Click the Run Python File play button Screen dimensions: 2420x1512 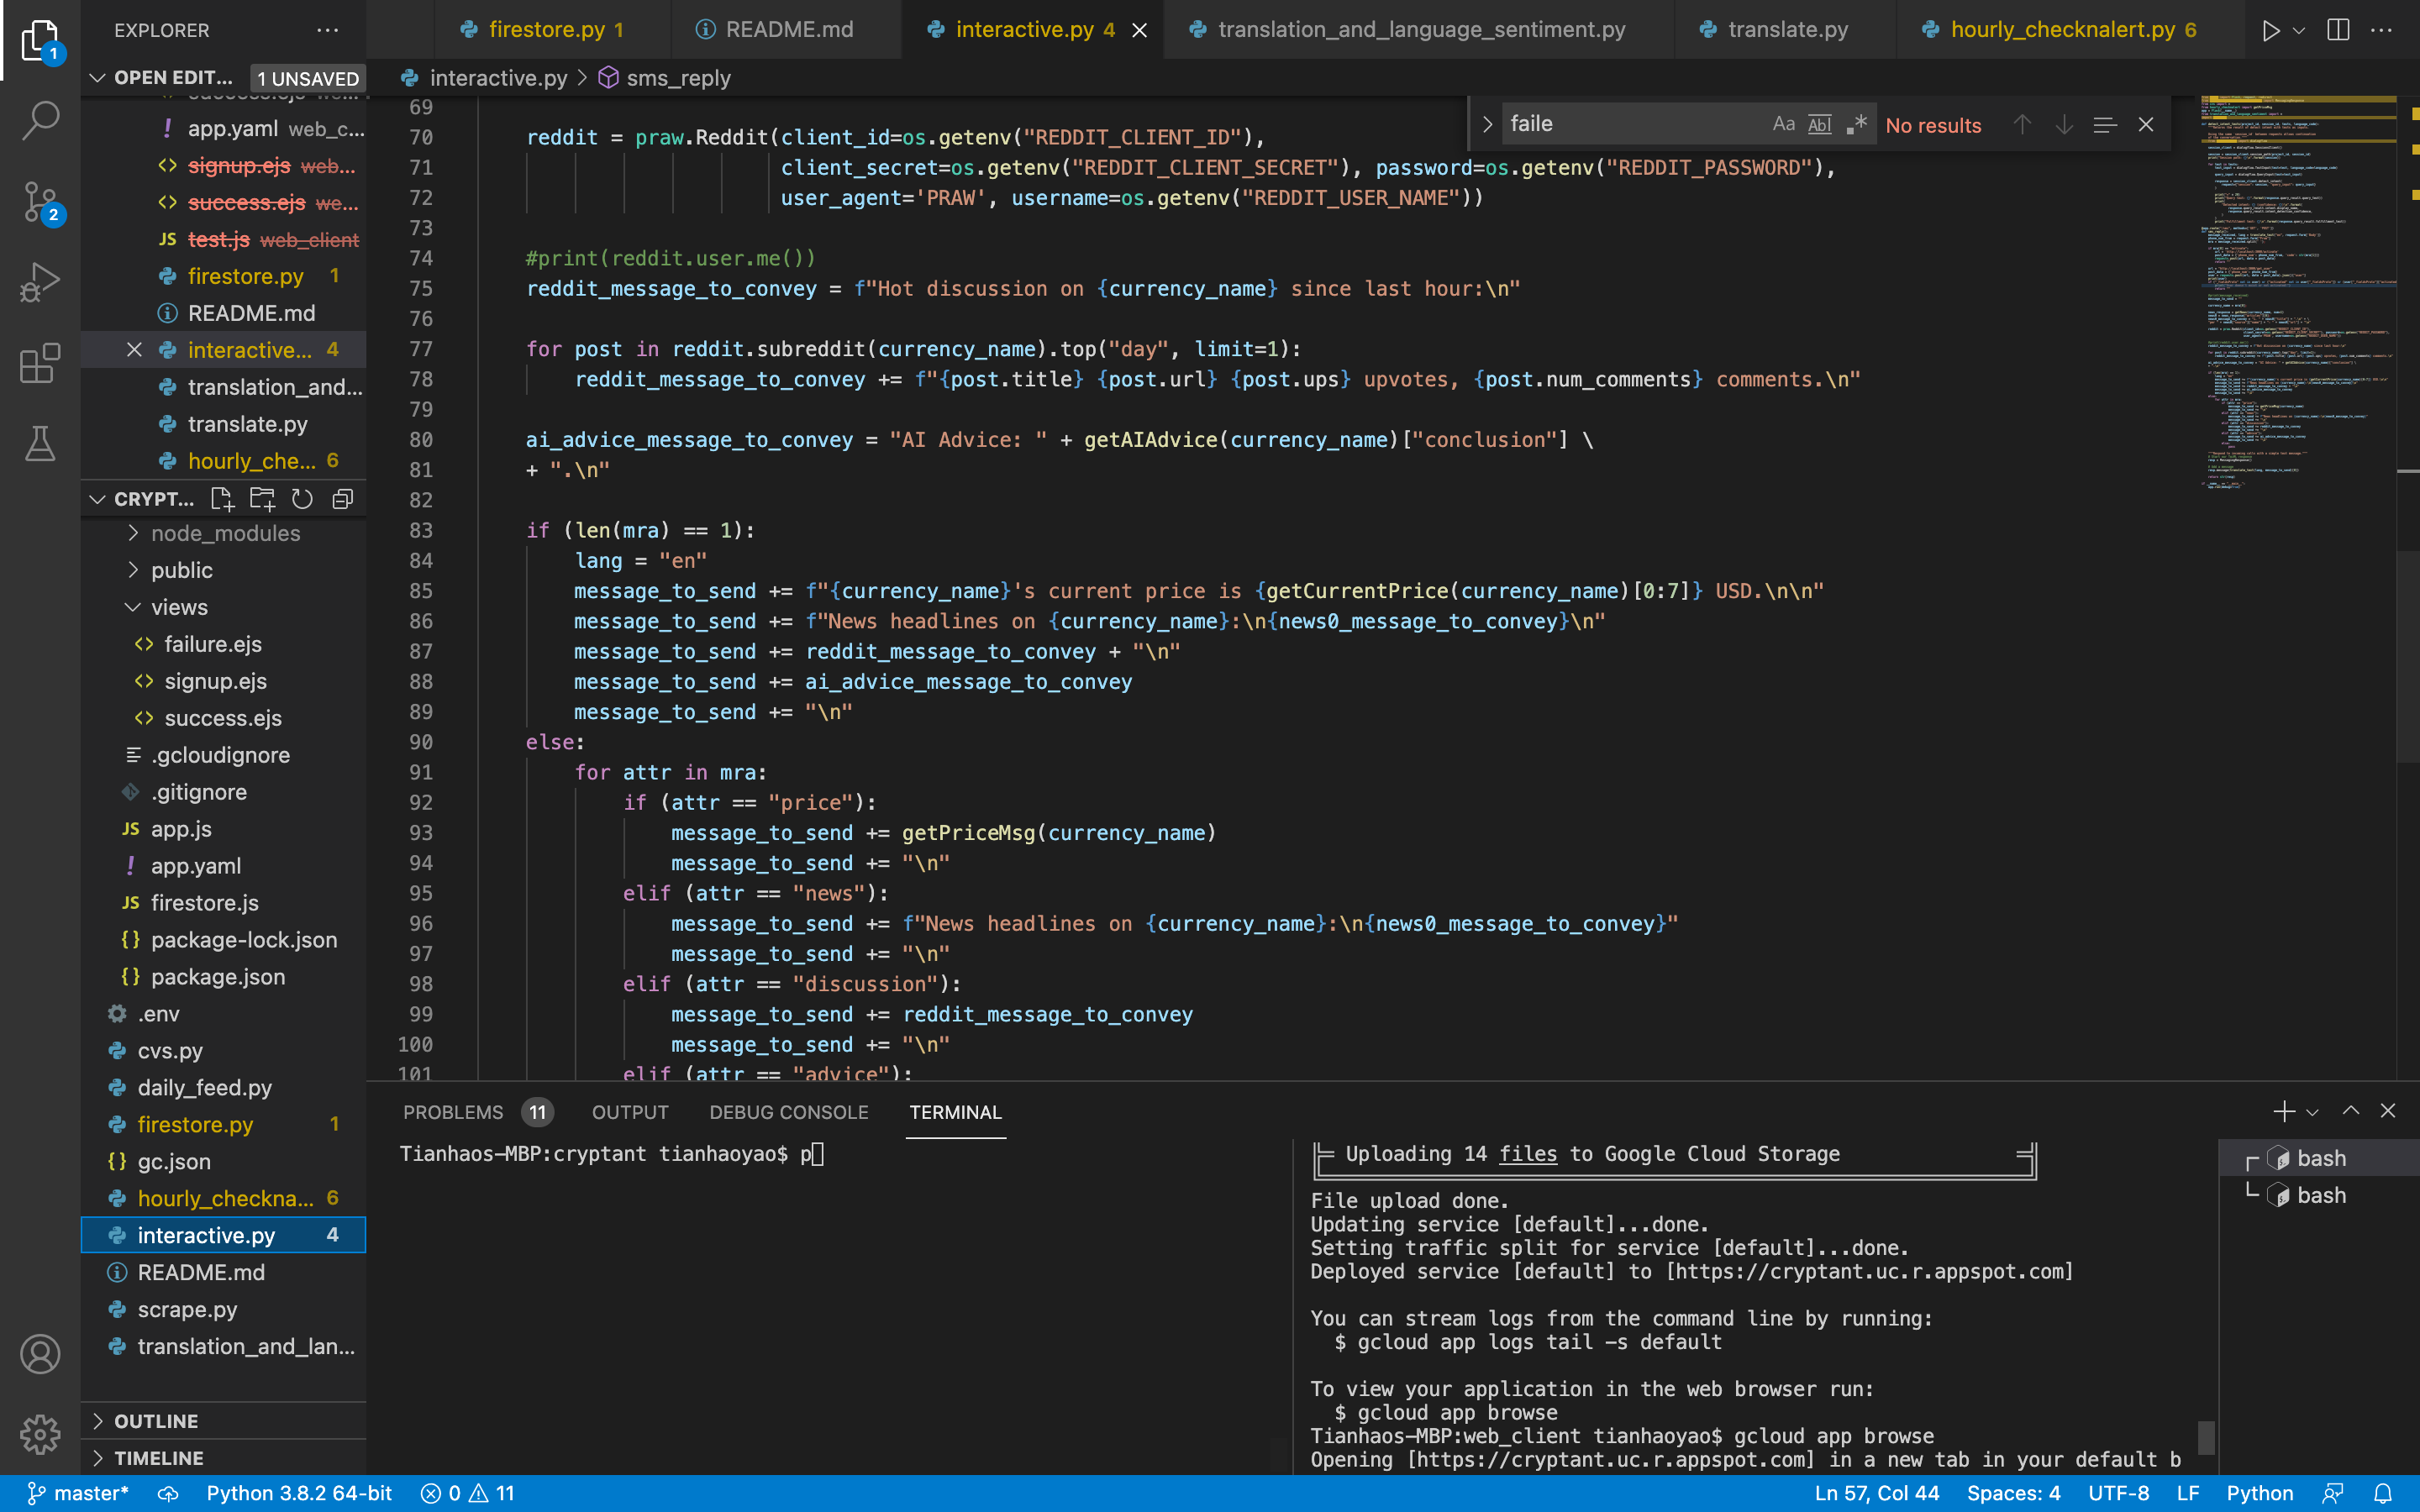pos(2270,30)
